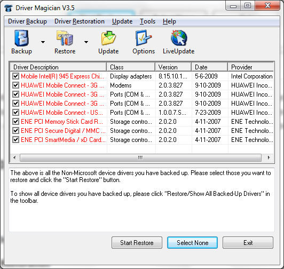Click the description text pane
This screenshot has width=284, height=269.
(x=141, y=200)
